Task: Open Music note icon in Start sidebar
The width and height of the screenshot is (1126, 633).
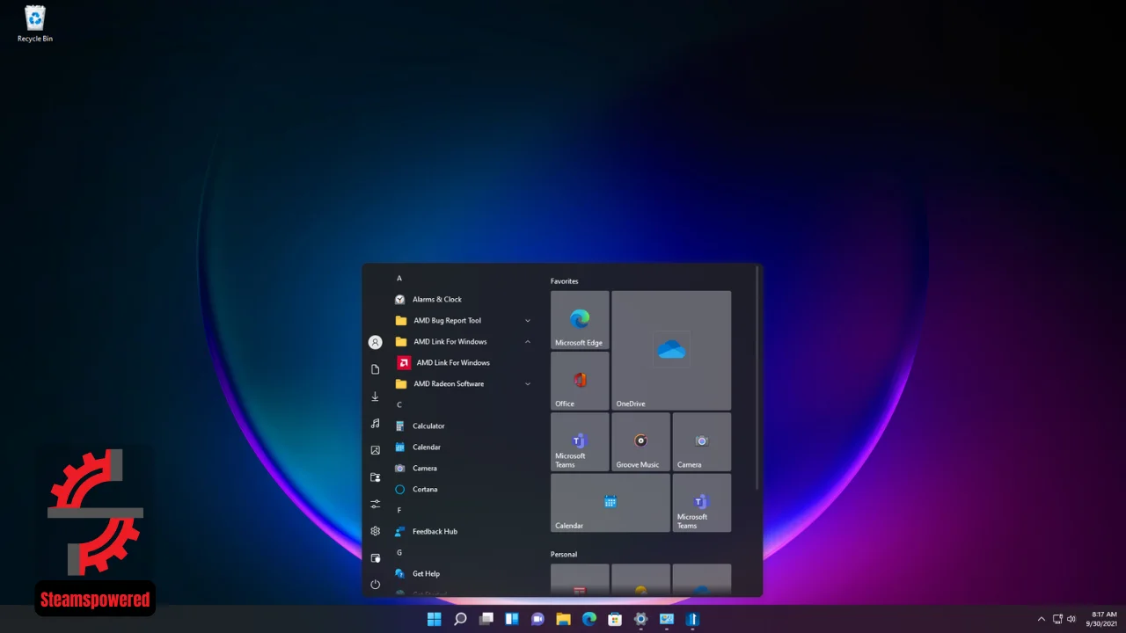Action: pyautogui.click(x=376, y=423)
